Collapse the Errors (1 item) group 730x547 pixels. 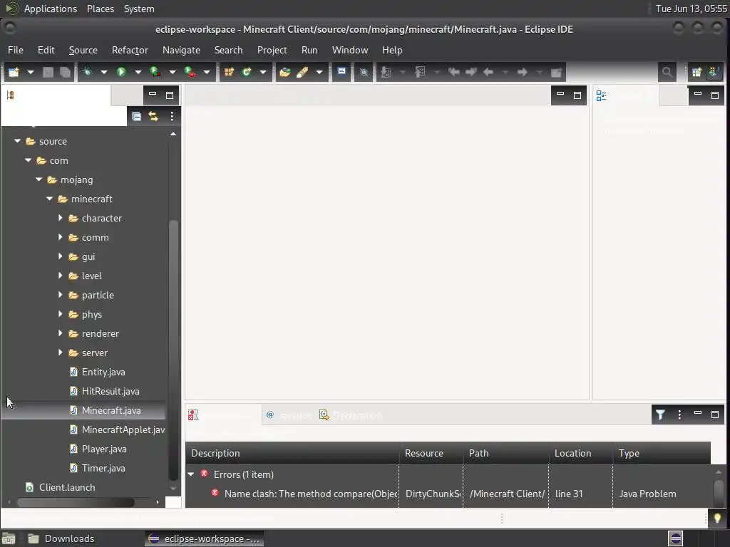191,474
